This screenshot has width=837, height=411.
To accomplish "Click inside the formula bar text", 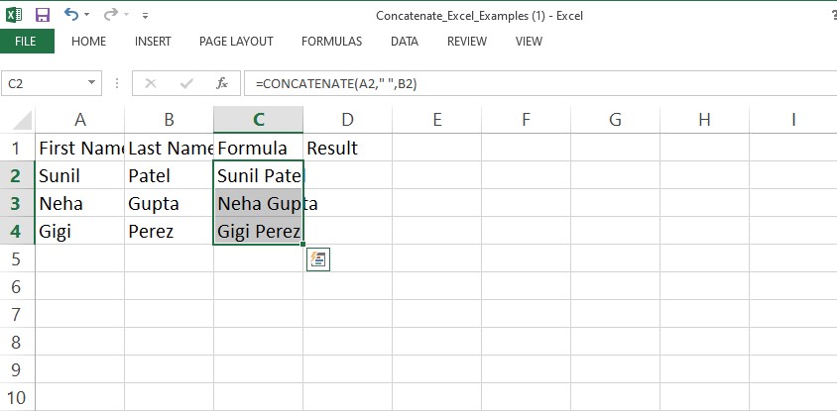I will 496,84.
